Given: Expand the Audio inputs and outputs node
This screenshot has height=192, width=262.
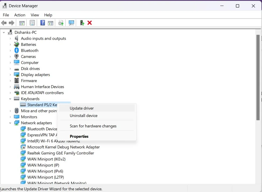Looking at the screenshot, I should click(x=10, y=38).
